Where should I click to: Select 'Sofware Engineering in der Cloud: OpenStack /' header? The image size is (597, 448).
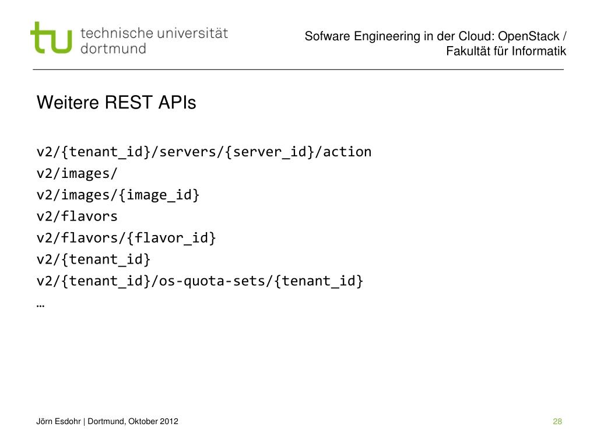pyautogui.click(x=436, y=36)
